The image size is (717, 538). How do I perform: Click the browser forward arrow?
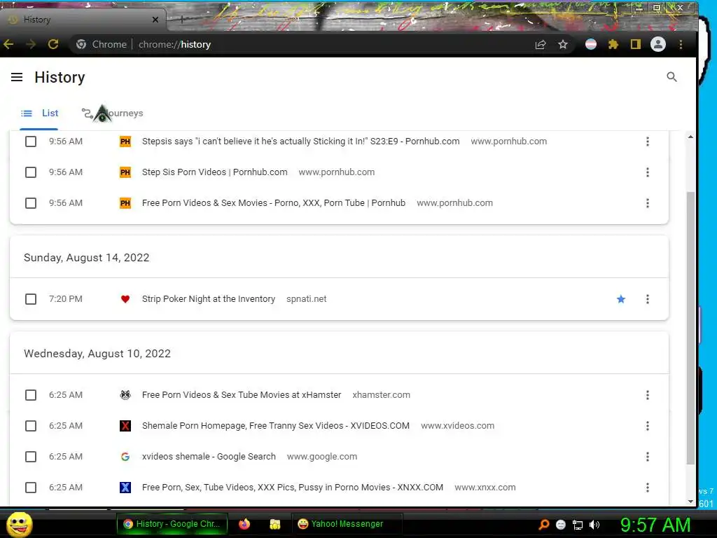pos(31,44)
